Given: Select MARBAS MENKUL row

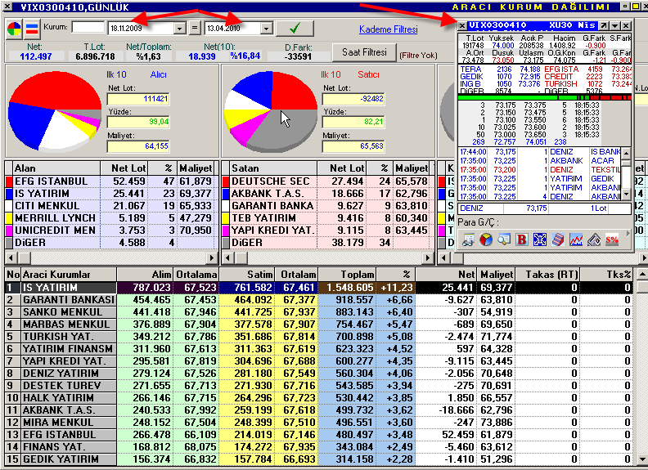Looking at the screenshot, I should pyautogui.click(x=318, y=325).
